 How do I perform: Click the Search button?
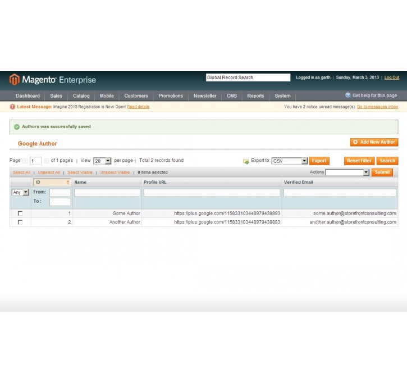(x=387, y=161)
